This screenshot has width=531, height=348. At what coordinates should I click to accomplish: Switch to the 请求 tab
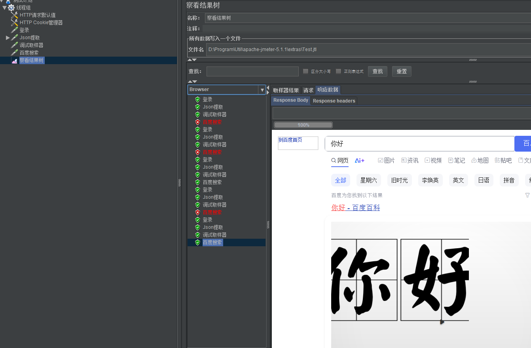pyautogui.click(x=308, y=90)
